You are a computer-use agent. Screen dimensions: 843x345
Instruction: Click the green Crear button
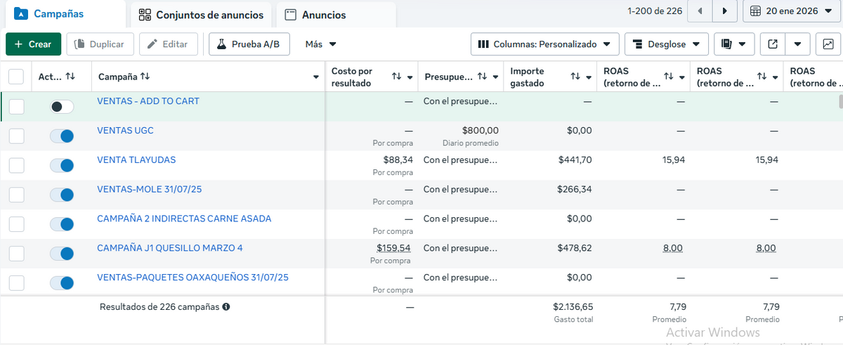(x=33, y=44)
